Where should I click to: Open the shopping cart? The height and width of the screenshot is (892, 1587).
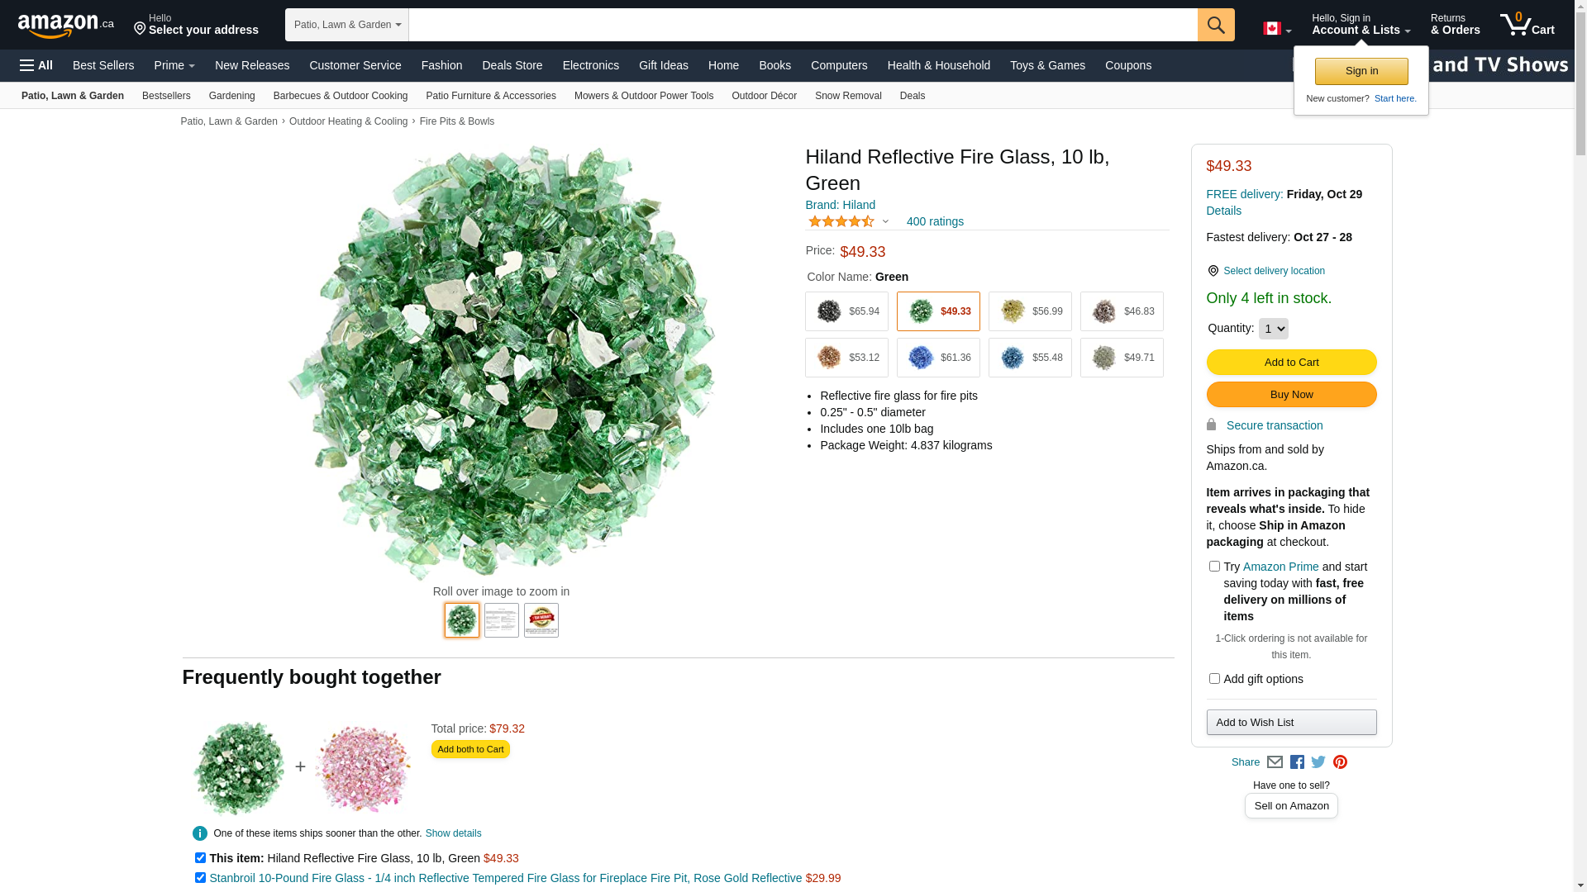coord(1527,25)
